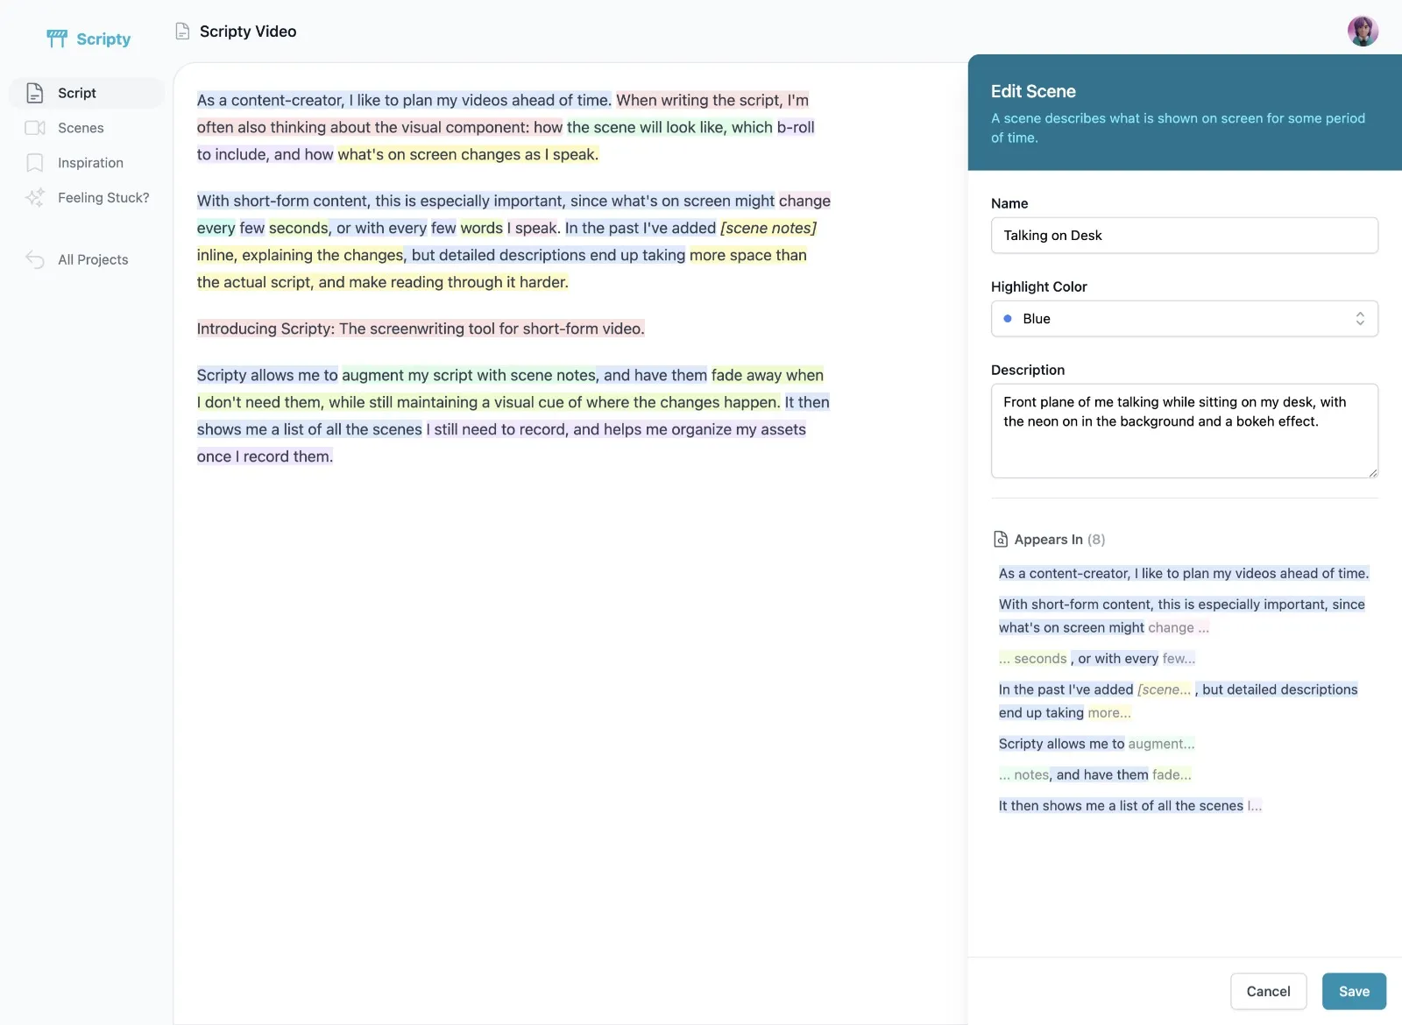Screen dimensions: 1402x1025
Task: Open the Highlight Color dropdown
Action: (1184, 319)
